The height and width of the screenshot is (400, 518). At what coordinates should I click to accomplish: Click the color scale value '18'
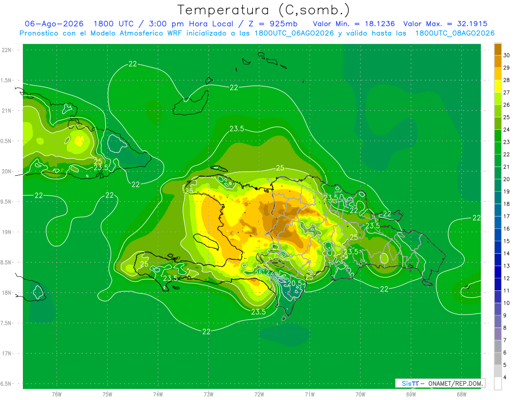coord(507,204)
